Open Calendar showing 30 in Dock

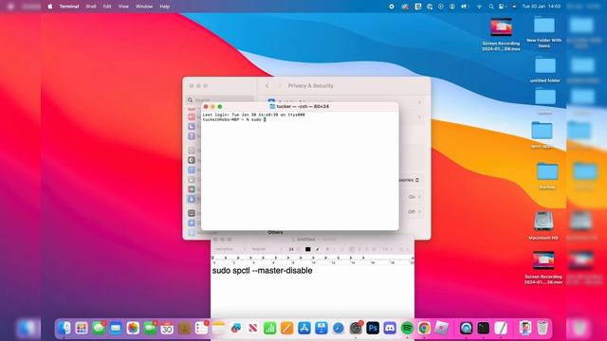click(167, 329)
